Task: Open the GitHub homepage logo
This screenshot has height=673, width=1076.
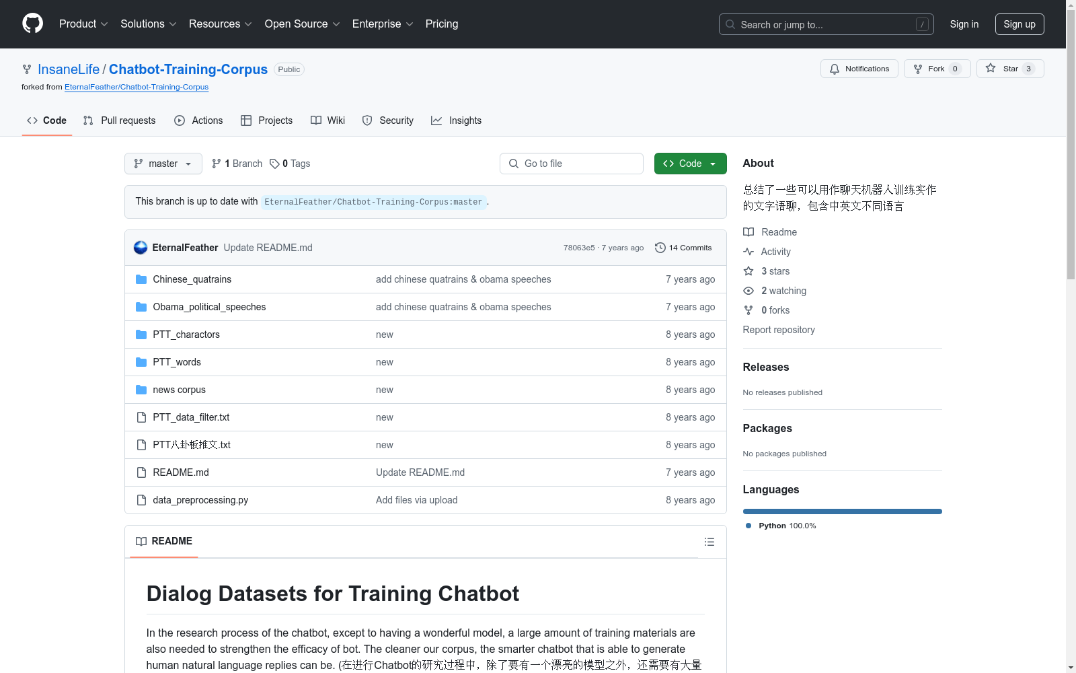Action: pyautogui.click(x=32, y=24)
